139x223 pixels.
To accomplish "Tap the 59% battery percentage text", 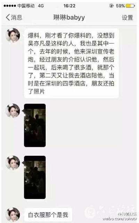I will 120,6.
